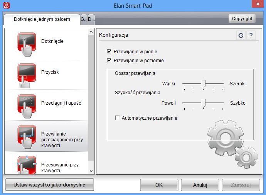Click the gesture list scrollbar thumb

(x=91, y=97)
